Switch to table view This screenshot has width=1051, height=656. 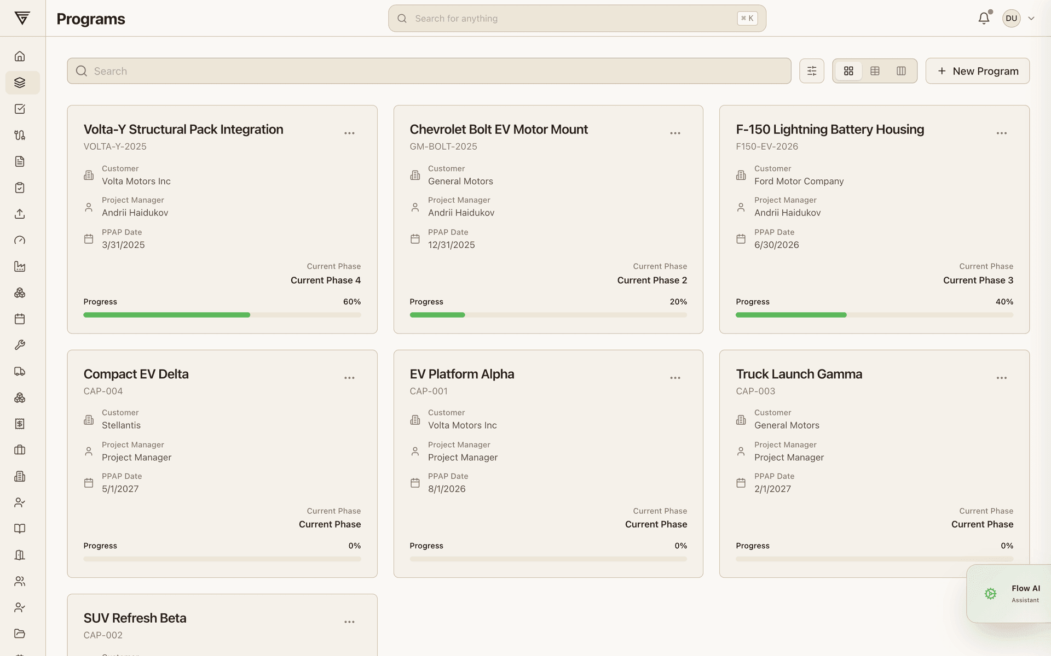pos(875,71)
